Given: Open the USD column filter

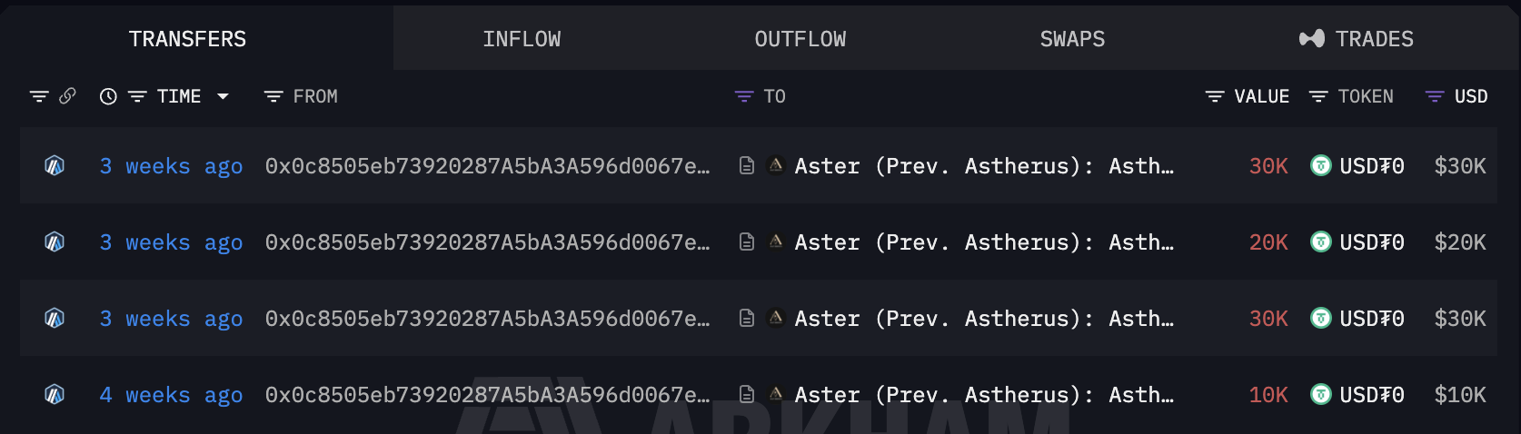Looking at the screenshot, I should click(x=1435, y=96).
